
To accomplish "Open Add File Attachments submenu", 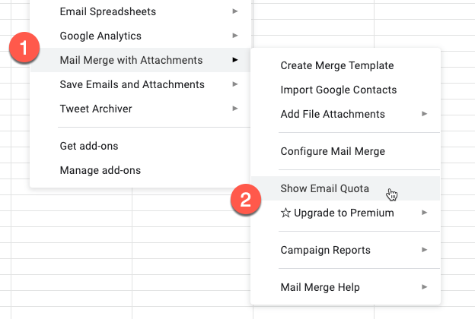I will (346, 114).
